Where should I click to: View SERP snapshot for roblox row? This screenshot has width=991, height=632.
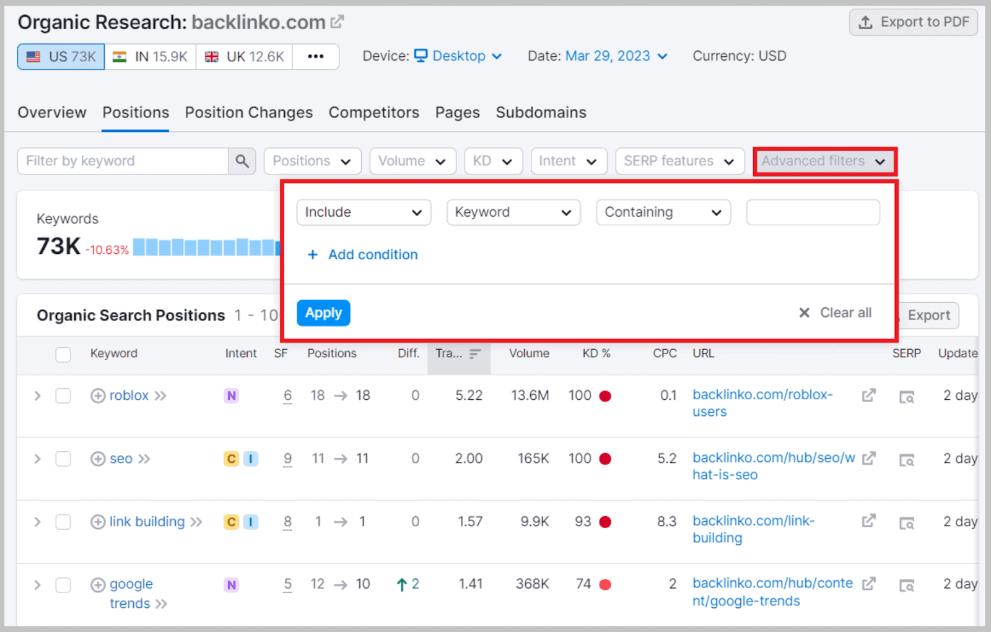[907, 397]
